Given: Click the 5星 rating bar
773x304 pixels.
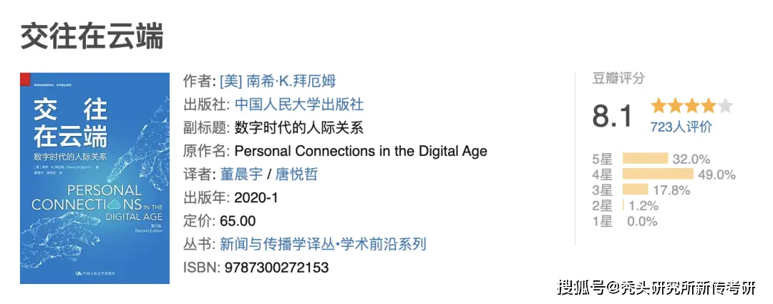Looking at the screenshot, I should pyautogui.click(x=645, y=159).
